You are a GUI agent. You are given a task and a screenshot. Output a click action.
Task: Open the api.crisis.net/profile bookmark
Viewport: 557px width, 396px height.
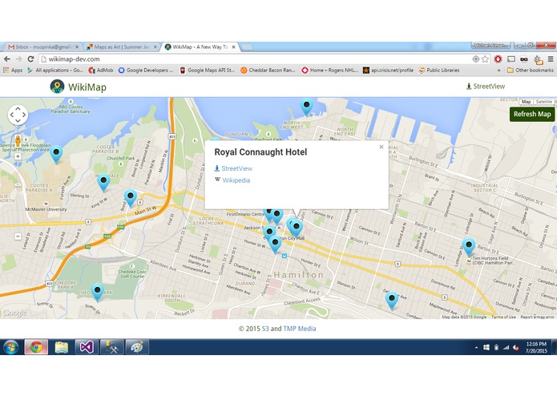click(388, 71)
